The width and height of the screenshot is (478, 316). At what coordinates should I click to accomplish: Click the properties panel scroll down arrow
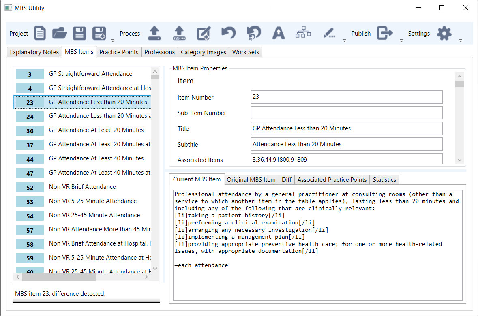click(x=459, y=160)
